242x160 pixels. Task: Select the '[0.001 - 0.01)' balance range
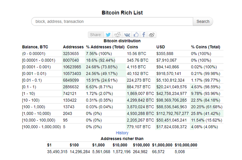click(34, 73)
